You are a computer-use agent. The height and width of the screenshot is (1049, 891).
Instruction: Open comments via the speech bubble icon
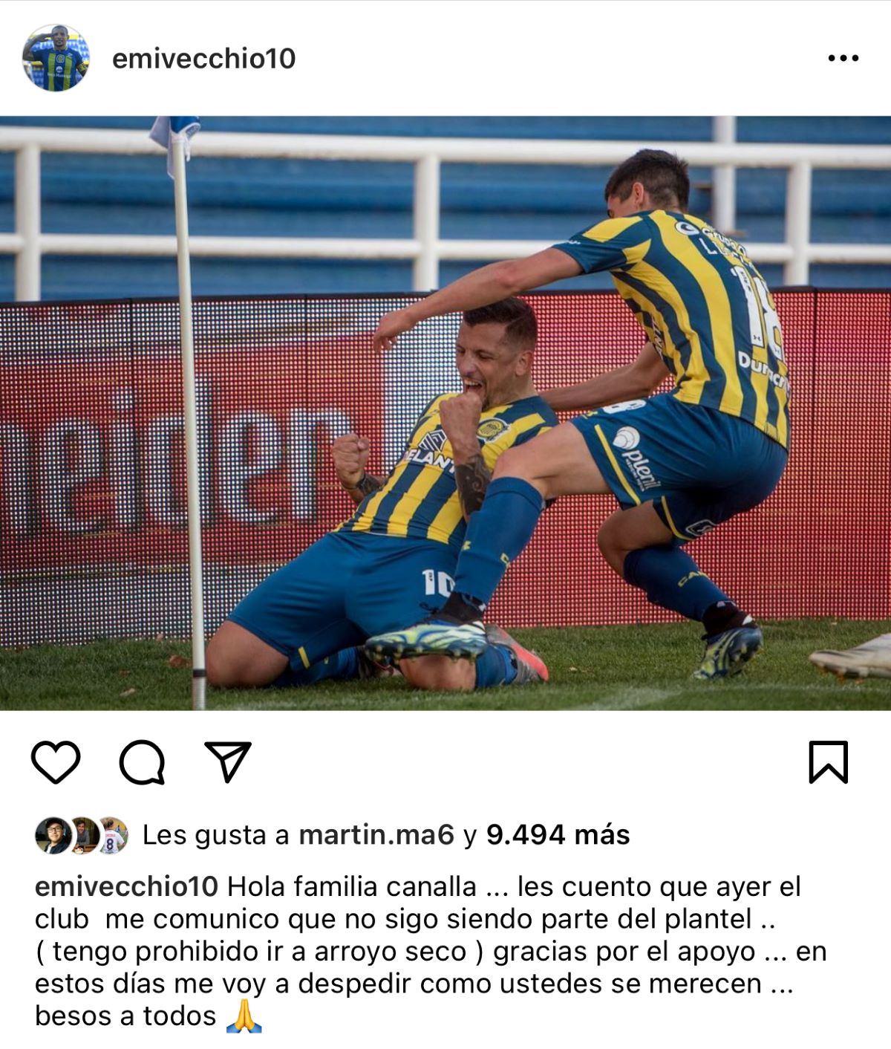[142, 762]
